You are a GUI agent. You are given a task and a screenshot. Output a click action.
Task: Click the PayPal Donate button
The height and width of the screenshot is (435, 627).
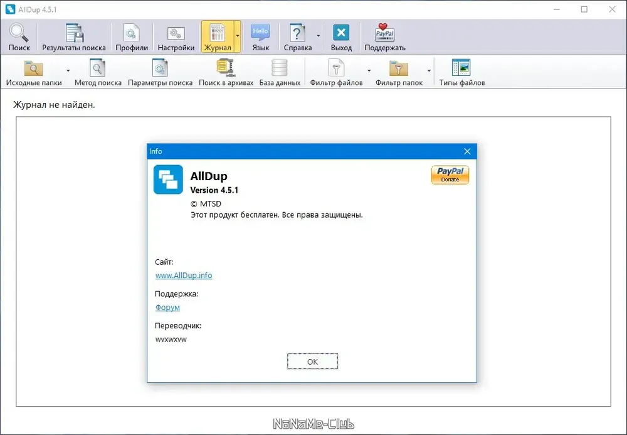[450, 175]
